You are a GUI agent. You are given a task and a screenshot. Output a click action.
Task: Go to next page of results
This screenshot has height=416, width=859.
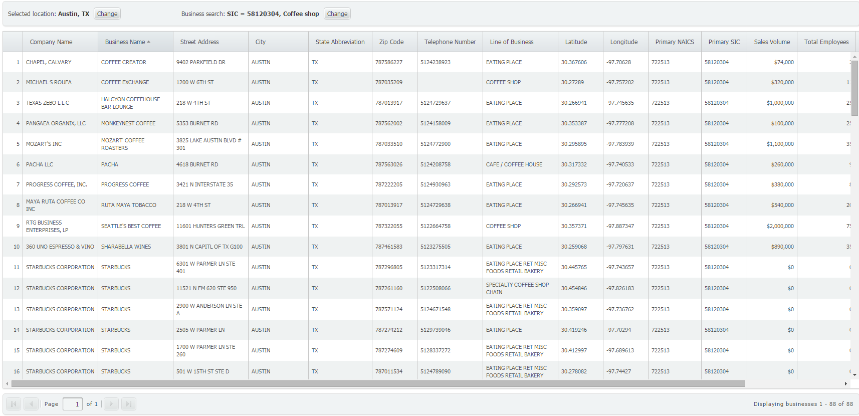click(x=111, y=404)
